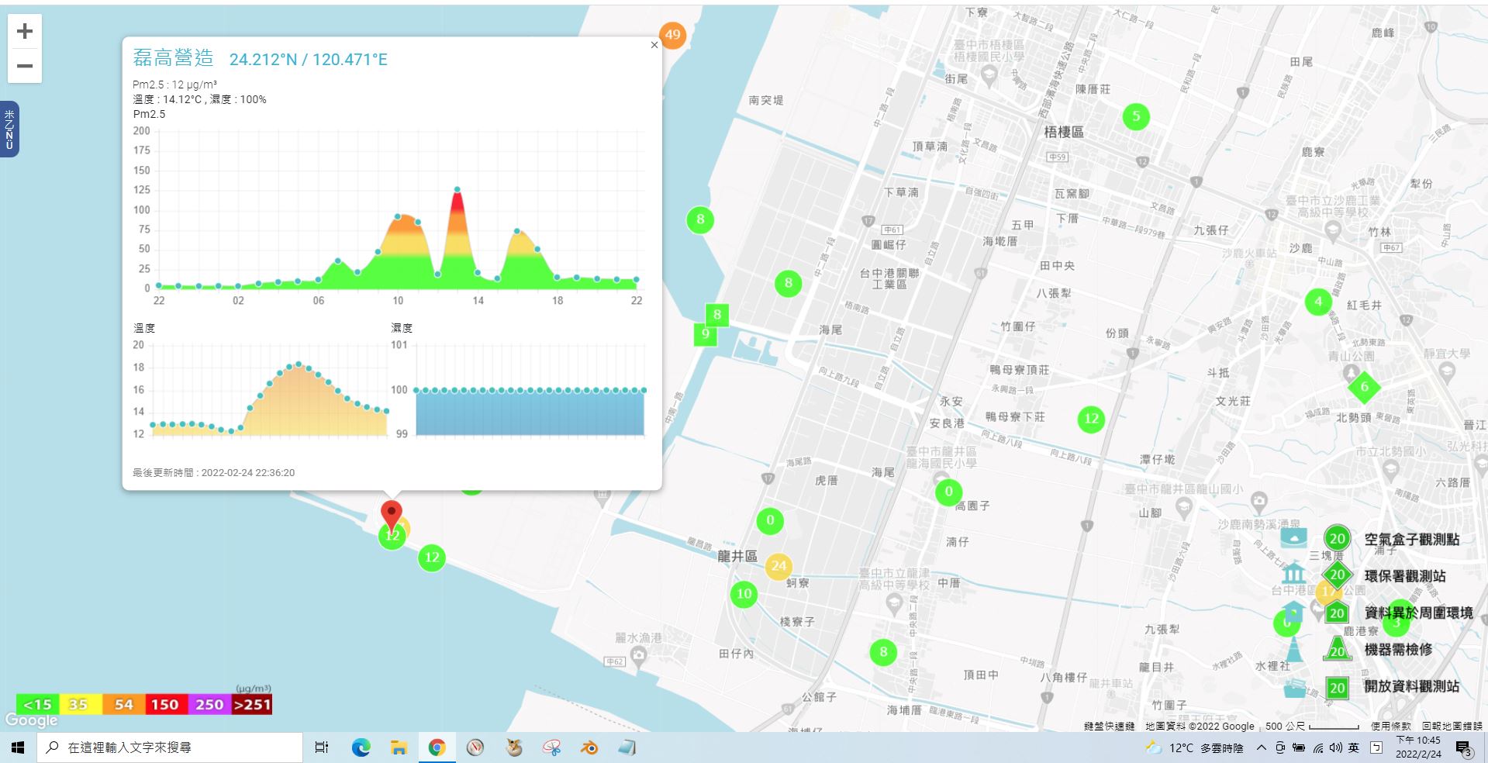Click the green 10 marker near 龍井區
Screen dimensions: 1488x763
click(744, 595)
